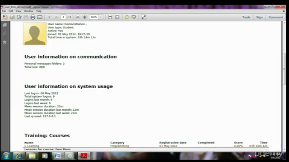This screenshot has width=289, height=162.
Task: Open Windows Media Player from taskbar
Action: point(45,156)
